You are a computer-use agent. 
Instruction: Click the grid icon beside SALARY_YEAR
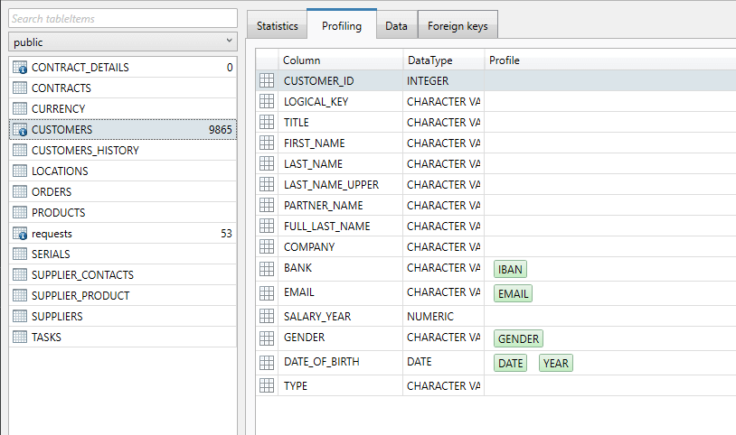click(267, 317)
